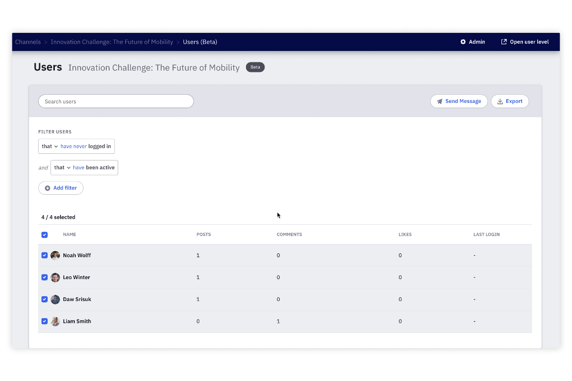
Task: Click Liam Smith's avatar picture
Action: (x=55, y=321)
